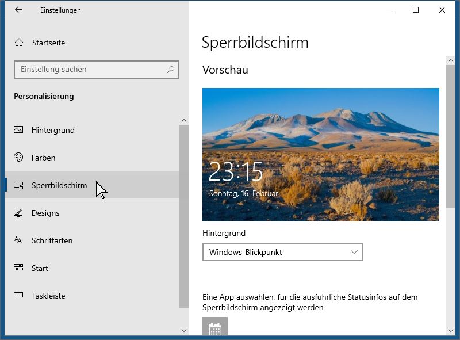Open the Designs settings page
Screen dimensions: 460x340
92,213
